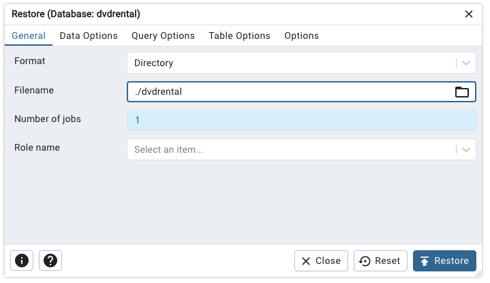The width and height of the screenshot is (490, 283).
Task: Switch to the Data Options tab
Action: 89,35
